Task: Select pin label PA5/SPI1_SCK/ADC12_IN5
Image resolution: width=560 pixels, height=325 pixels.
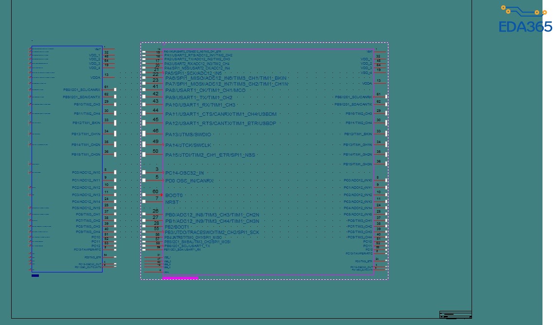Action: pyautogui.click(x=193, y=73)
